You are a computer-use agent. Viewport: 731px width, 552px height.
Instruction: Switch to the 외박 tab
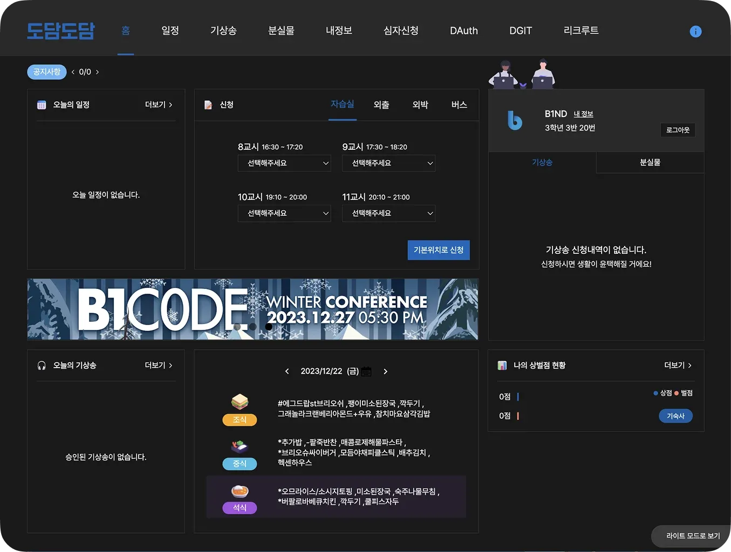(420, 105)
